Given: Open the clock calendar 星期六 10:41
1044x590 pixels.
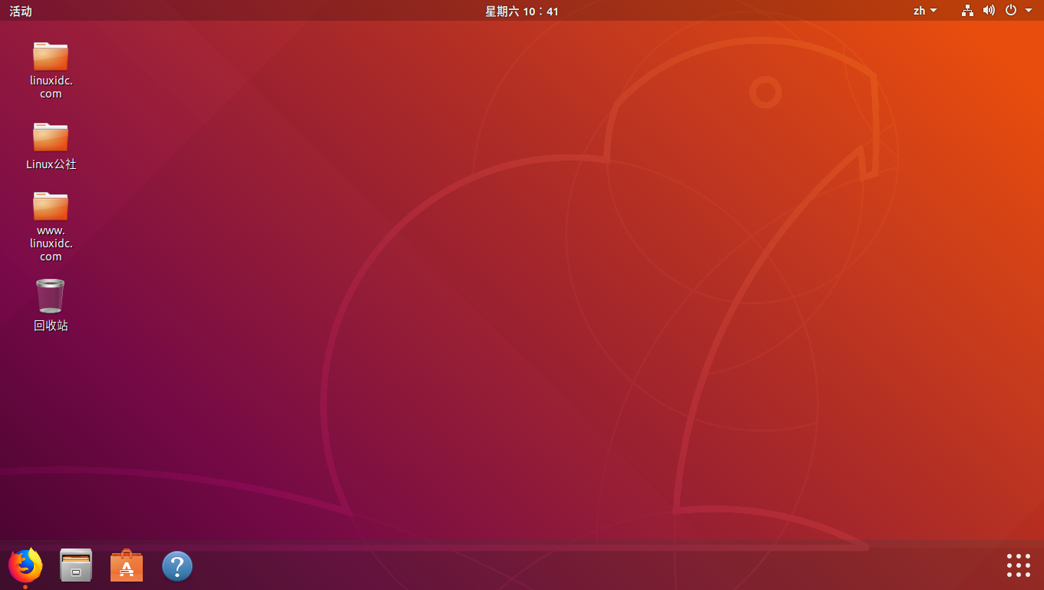Looking at the screenshot, I should 522,11.
